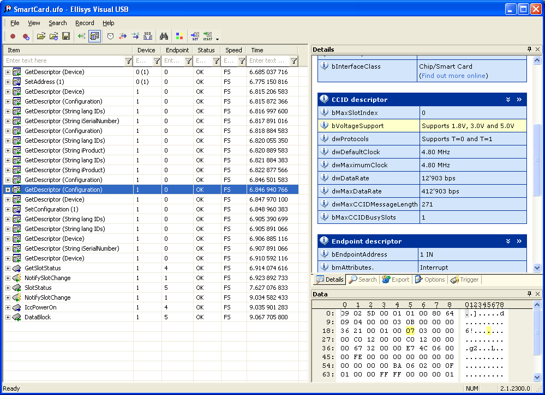Click the Details panel scrollbar down arrow
The image size is (545, 395).
[x=537, y=268]
